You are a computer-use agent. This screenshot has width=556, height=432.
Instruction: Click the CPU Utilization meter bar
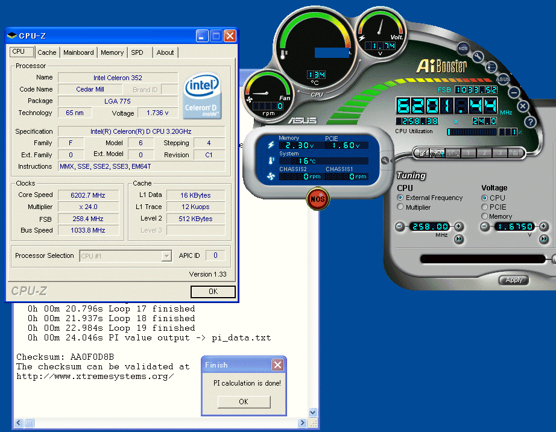[472, 132]
